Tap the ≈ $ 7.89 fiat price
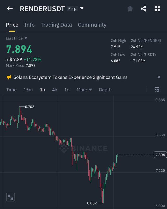The width and height of the screenshot is (167, 209). pos(14,60)
